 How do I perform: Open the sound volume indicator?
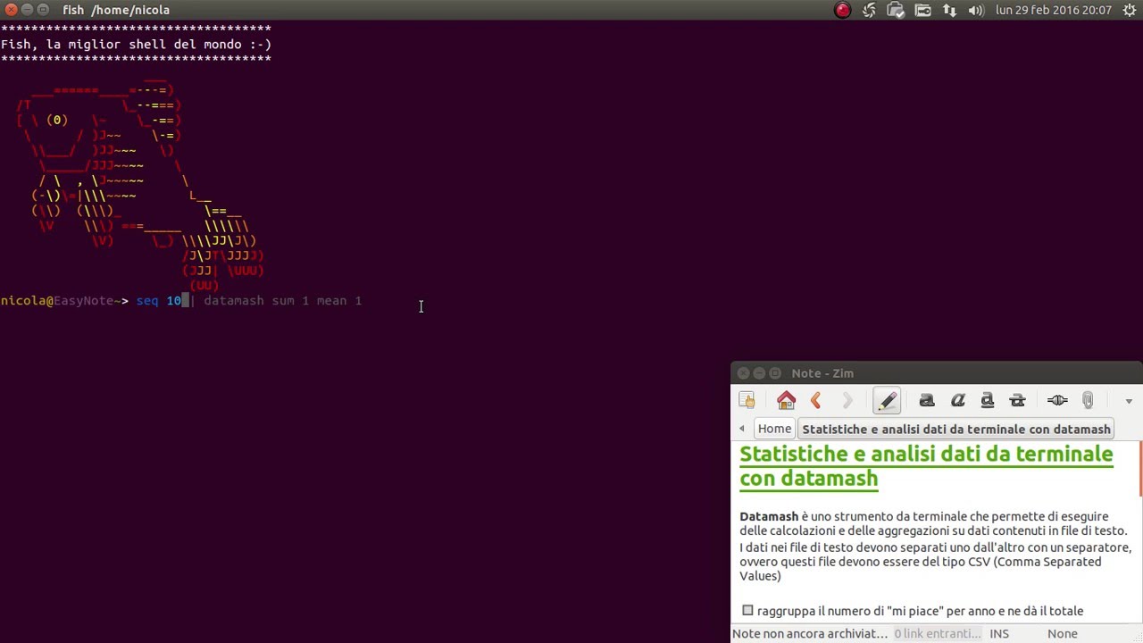pos(976,10)
